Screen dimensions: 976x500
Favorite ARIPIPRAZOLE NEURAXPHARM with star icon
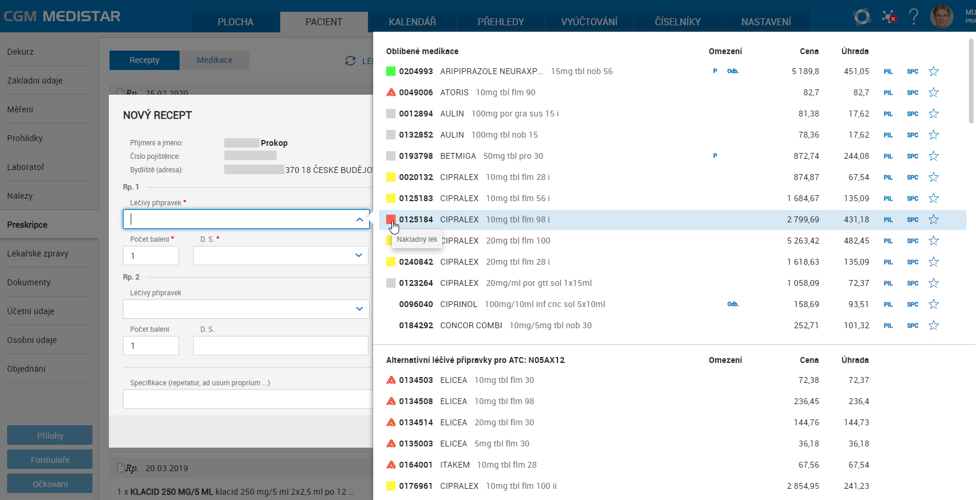(934, 71)
